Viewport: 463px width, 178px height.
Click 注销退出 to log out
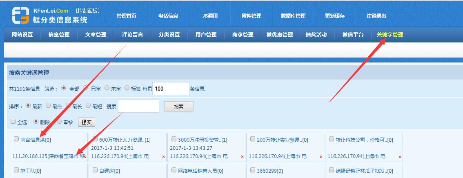click(x=376, y=16)
